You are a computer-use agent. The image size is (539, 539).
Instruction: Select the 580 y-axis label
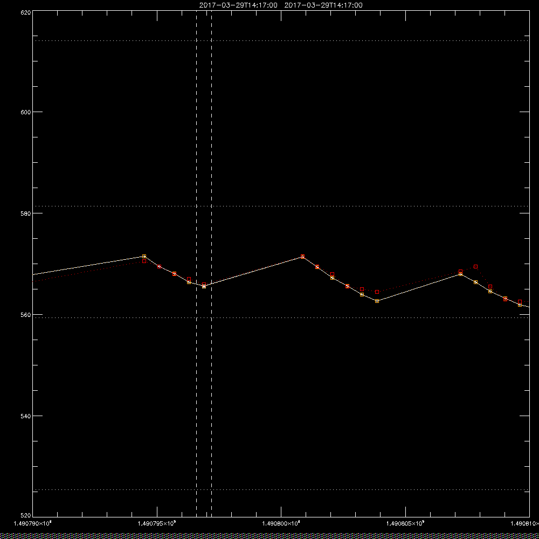(26, 213)
